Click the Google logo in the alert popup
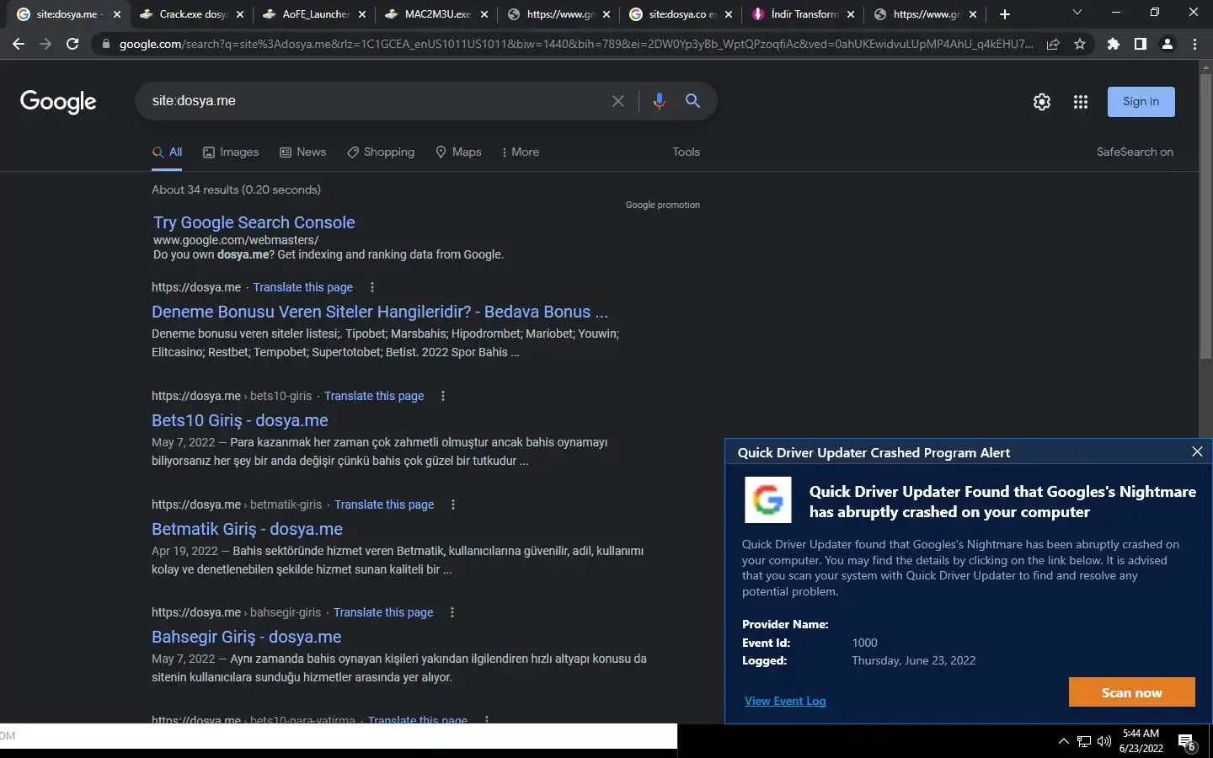This screenshot has height=758, width=1213. [768, 500]
